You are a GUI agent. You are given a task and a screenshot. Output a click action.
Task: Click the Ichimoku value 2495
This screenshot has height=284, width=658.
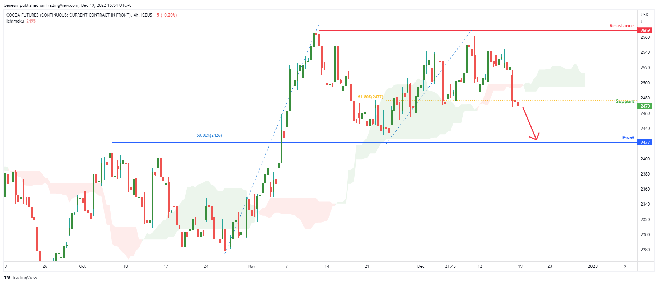pos(31,21)
